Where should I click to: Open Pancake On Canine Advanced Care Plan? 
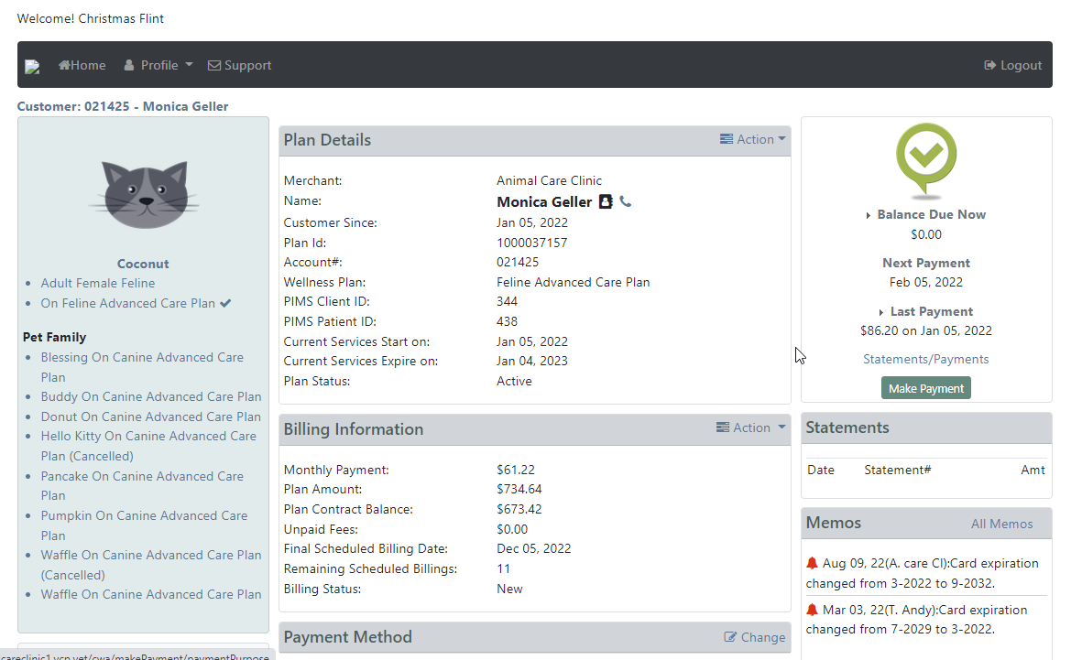[x=142, y=486]
